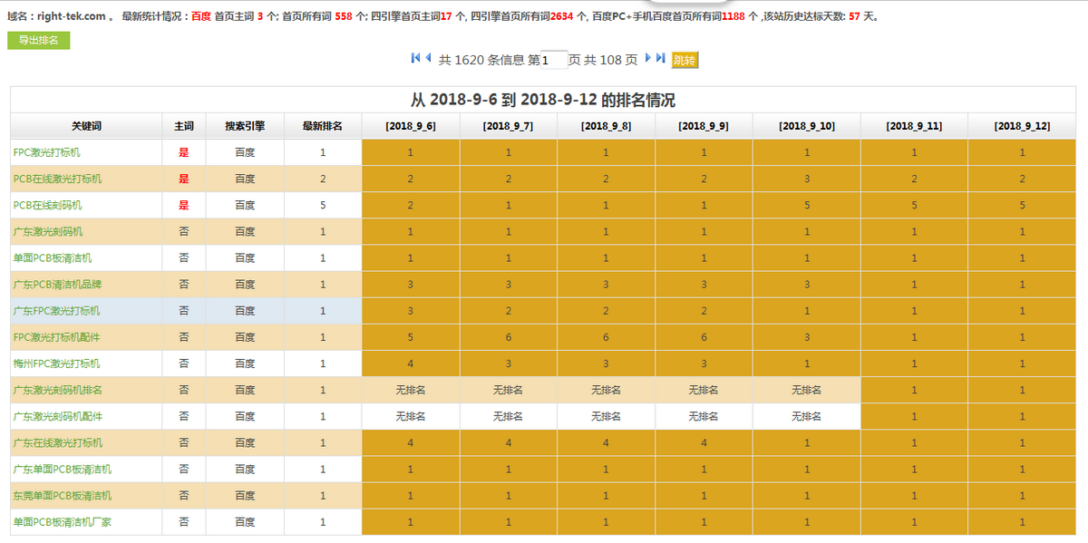
Task: Open keyword 广东激光刻码机排名
Action: [x=57, y=390]
